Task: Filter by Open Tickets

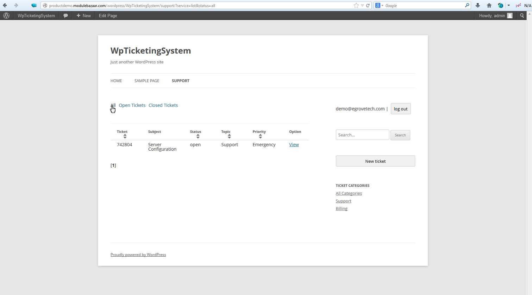Action: (x=132, y=105)
